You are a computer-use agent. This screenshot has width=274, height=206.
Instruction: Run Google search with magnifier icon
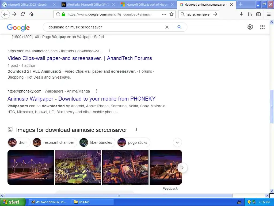[179, 27]
